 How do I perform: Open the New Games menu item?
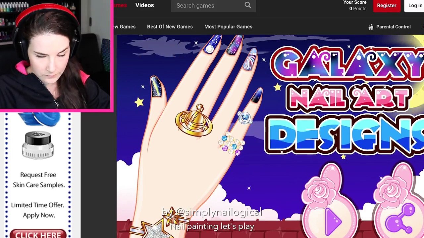pos(125,27)
